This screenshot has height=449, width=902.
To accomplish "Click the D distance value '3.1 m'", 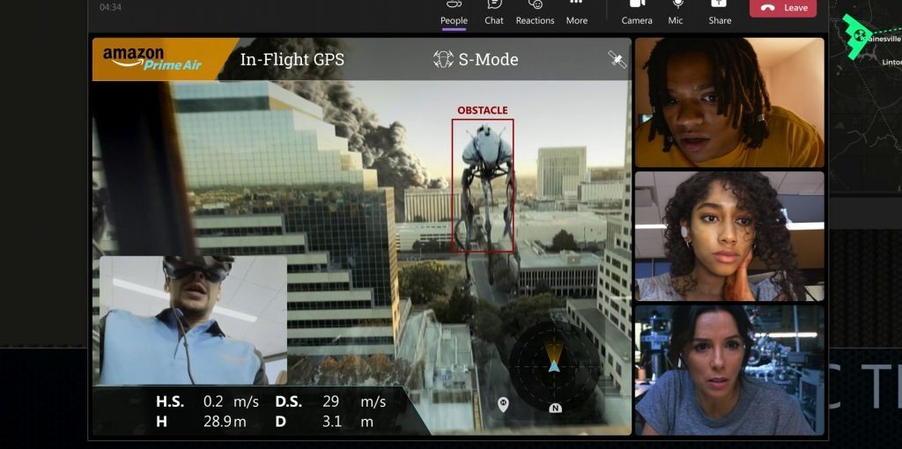I will point(348,422).
